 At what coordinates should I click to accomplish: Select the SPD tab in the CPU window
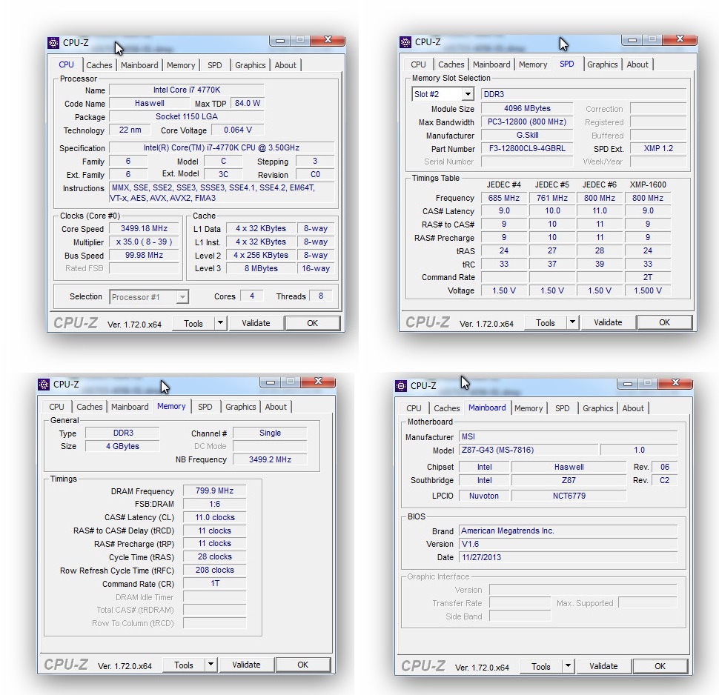(215, 65)
